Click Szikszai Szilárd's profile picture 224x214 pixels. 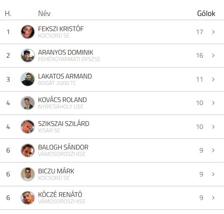(28, 127)
